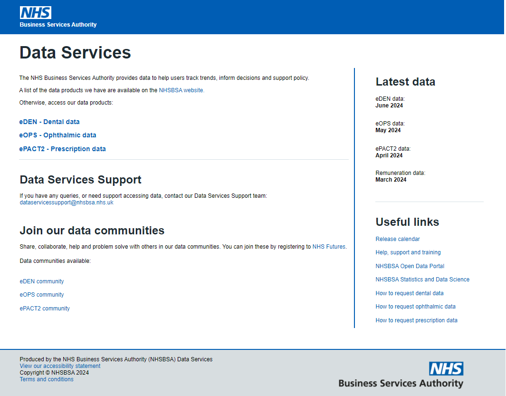Click the ePACT2 data: label

click(x=393, y=149)
